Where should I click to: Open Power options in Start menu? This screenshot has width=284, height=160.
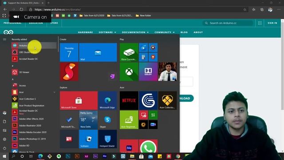tap(4, 148)
